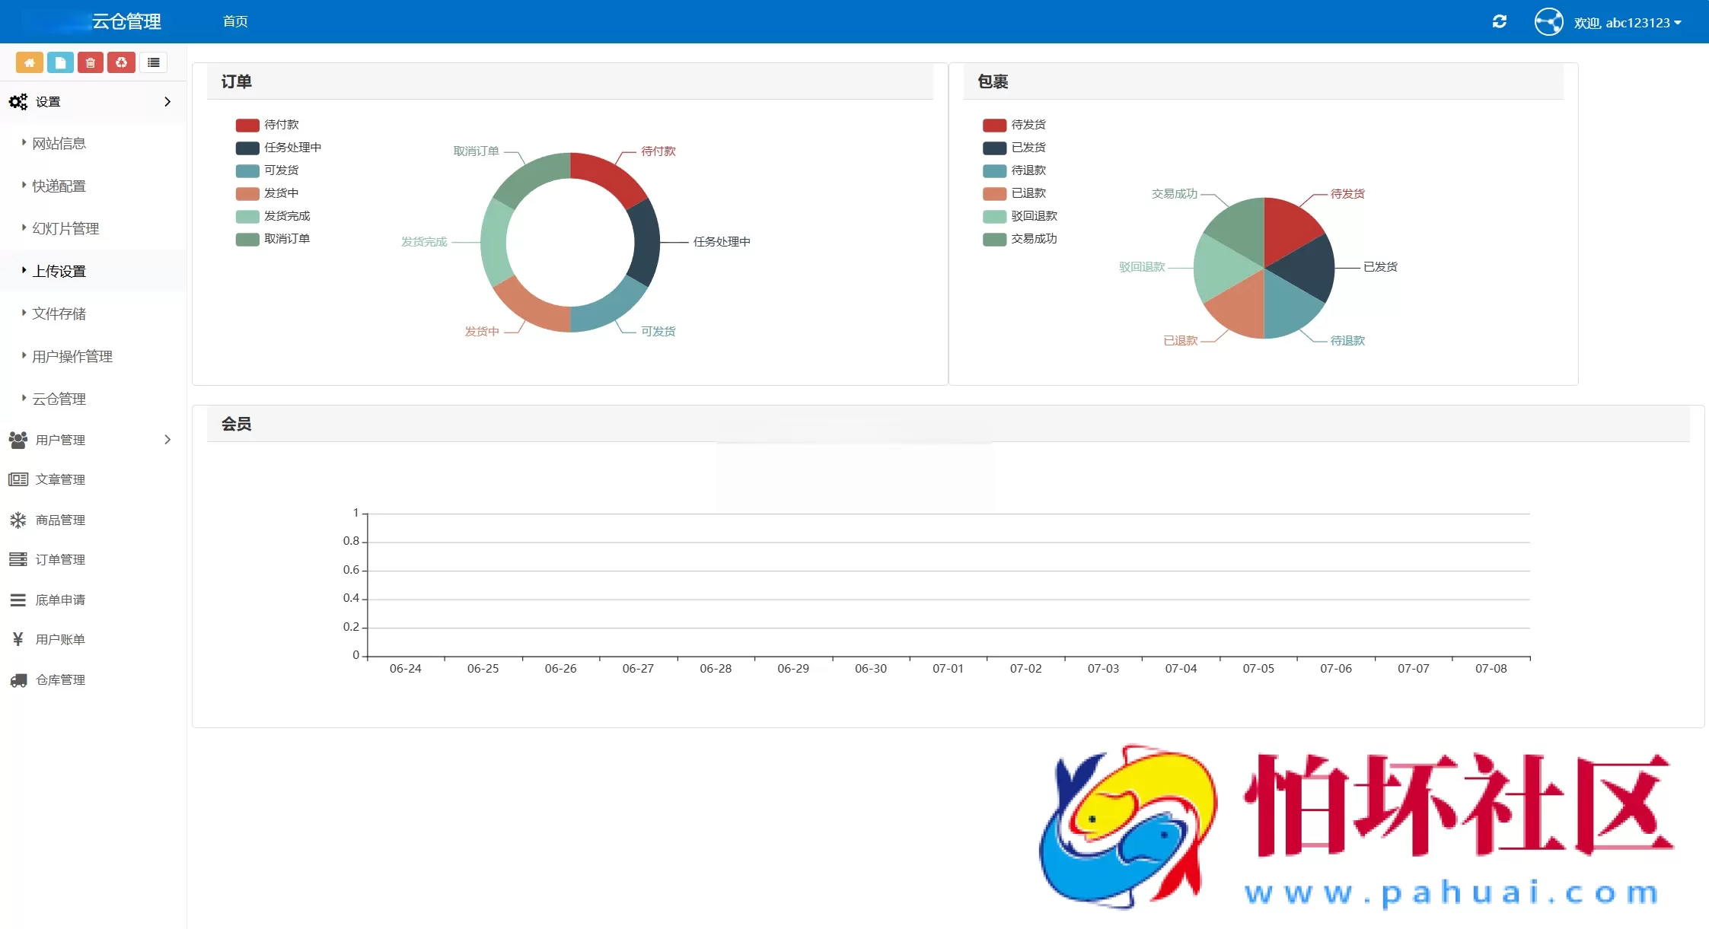Open the 首页 top menu item
This screenshot has width=1709, height=929.
tap(235, 21)
